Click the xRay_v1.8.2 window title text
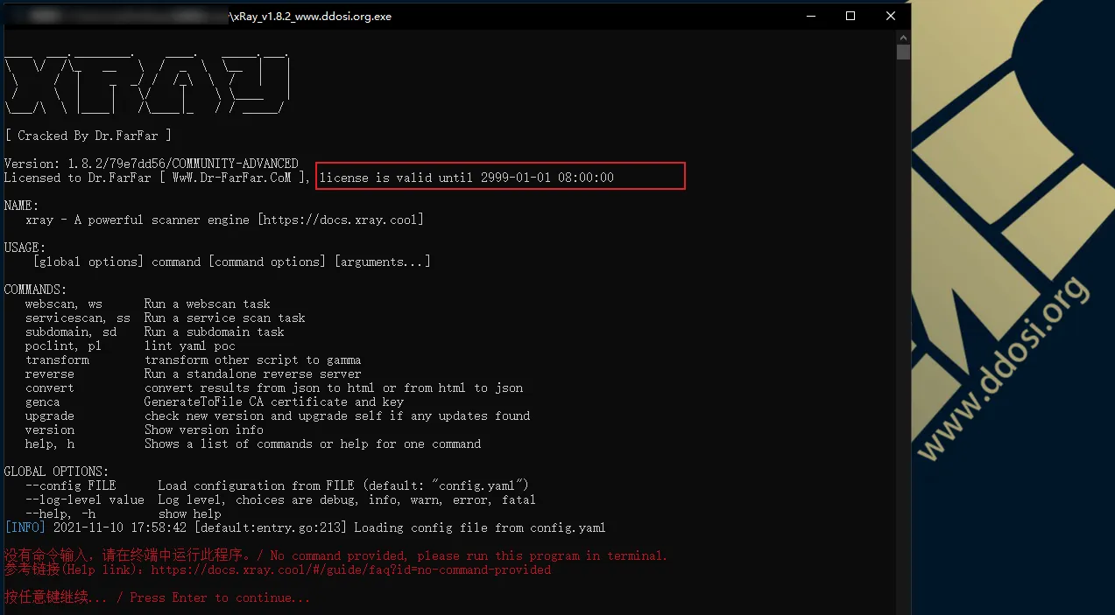 pos(310,17)
